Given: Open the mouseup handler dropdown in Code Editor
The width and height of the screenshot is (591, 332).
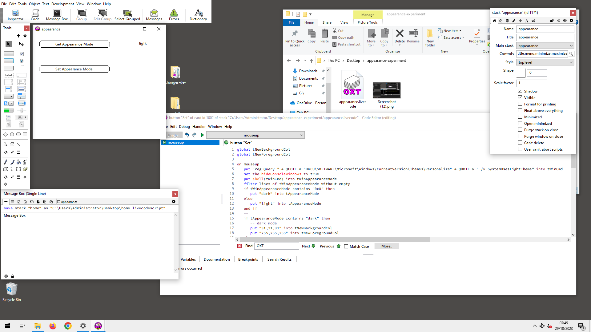Looking at the screenshot, I should pos(255,135).
